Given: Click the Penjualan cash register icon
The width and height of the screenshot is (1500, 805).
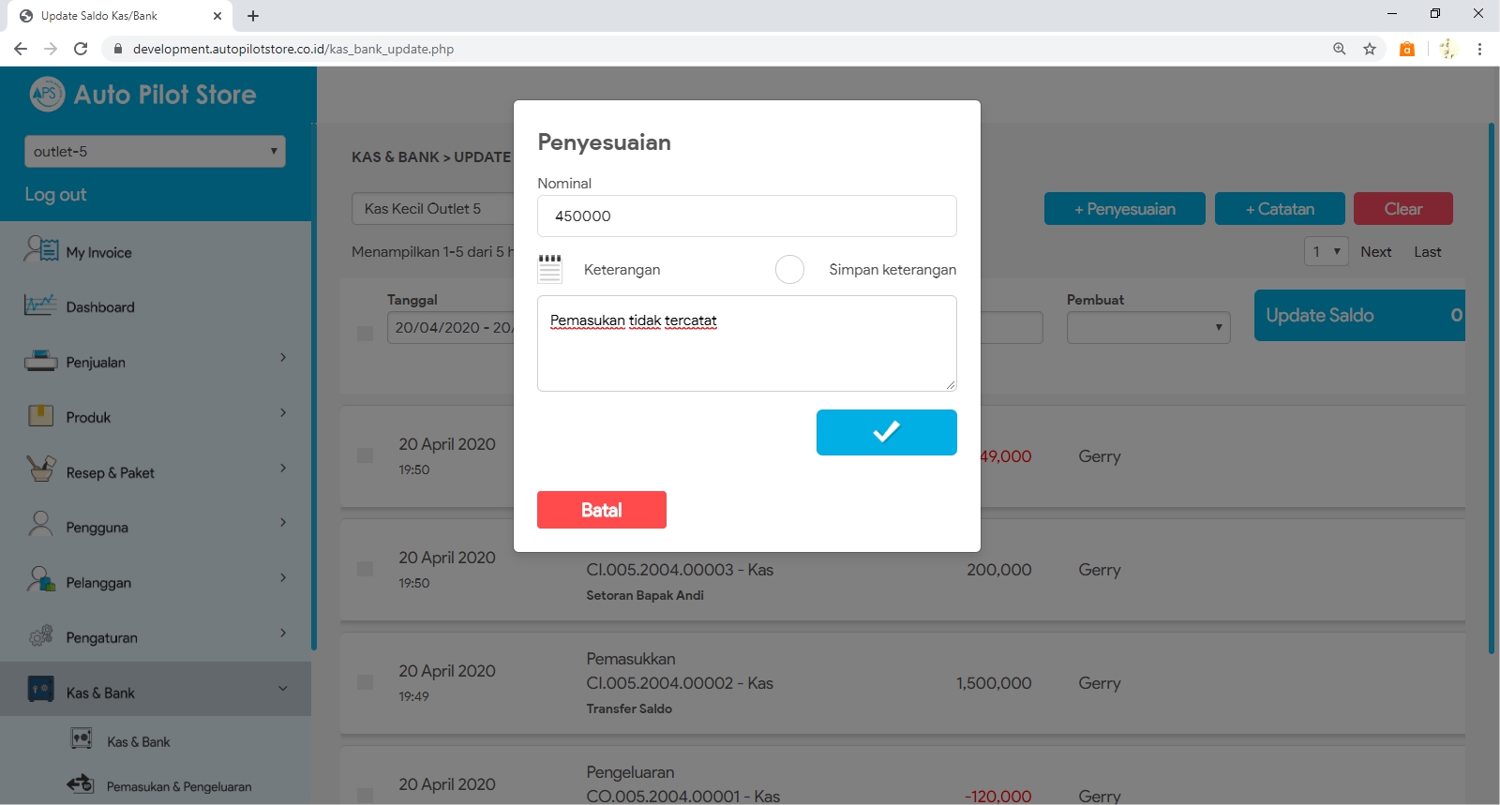Looking at the screenshot, I should point(40,361).
